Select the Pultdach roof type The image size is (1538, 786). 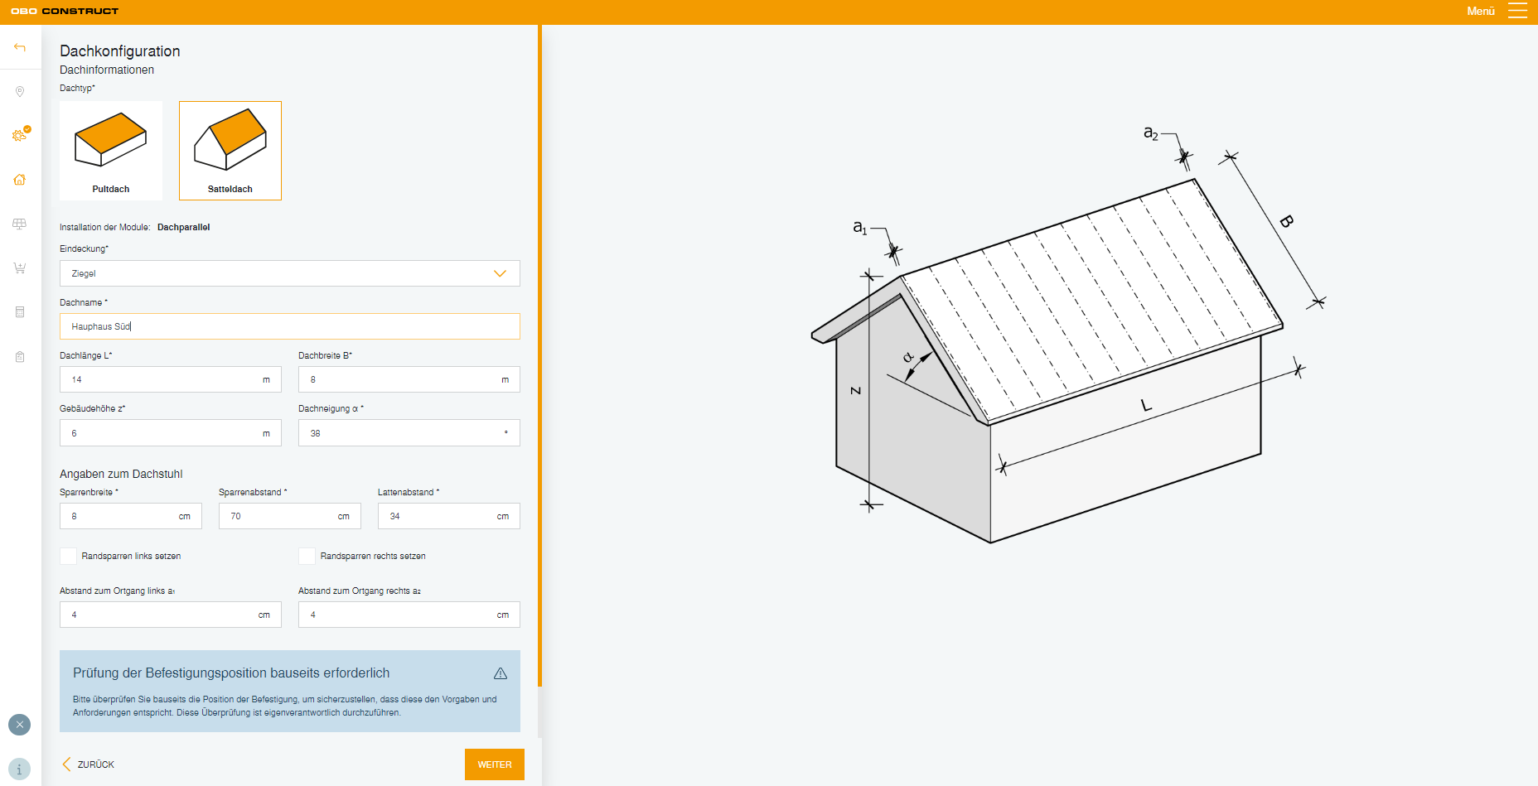point(111,151)
